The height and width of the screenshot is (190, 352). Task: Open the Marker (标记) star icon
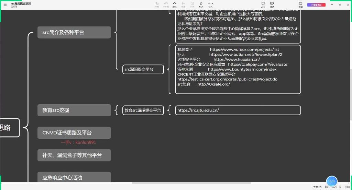pyautogui.click(x=201, y=4)
